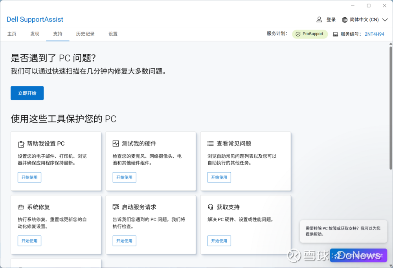The image size is (393, 268).
Task: Click 开始使用 under 获取支持
Action: coord(219,241)
